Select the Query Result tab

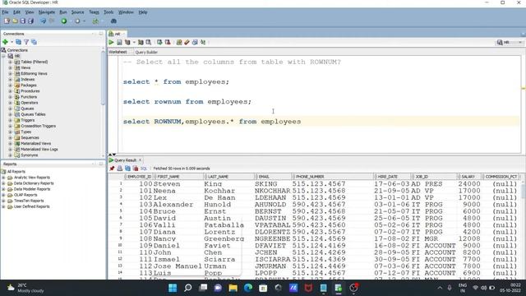125,160
